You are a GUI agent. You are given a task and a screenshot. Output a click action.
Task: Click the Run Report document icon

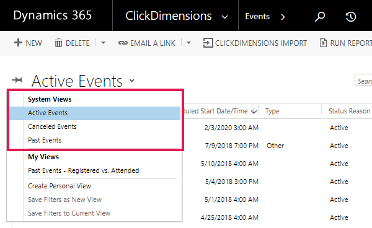323,43
